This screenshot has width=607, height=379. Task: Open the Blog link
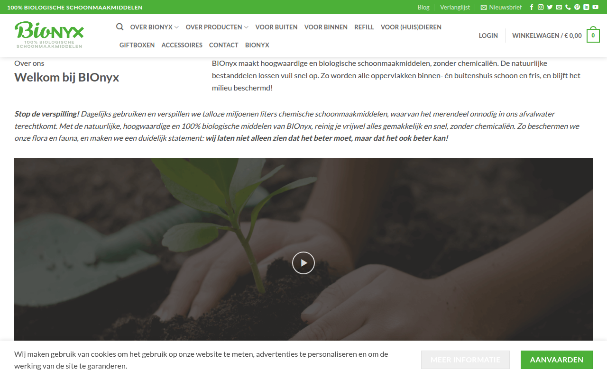pos(423,7)
